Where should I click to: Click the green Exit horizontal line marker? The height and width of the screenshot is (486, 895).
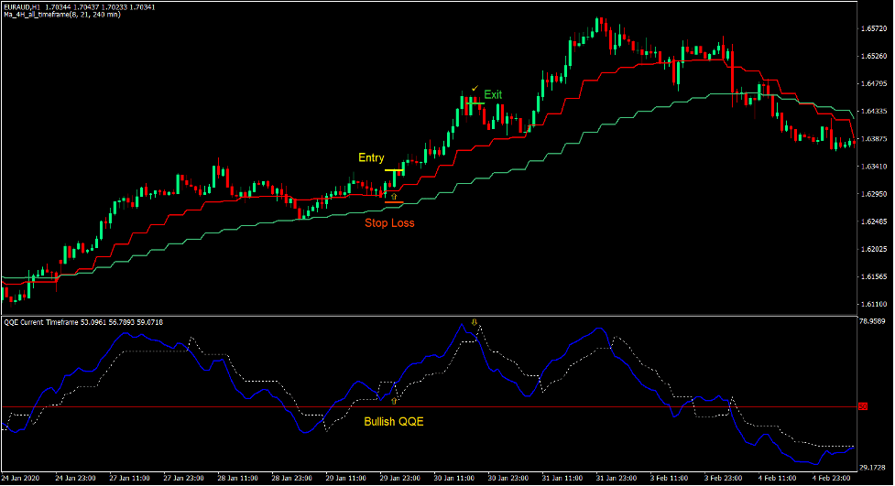coord(475,103)
